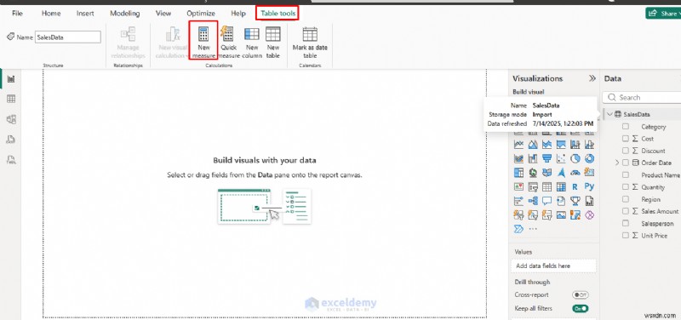Switch to the Insert tab

click(85, 14)
